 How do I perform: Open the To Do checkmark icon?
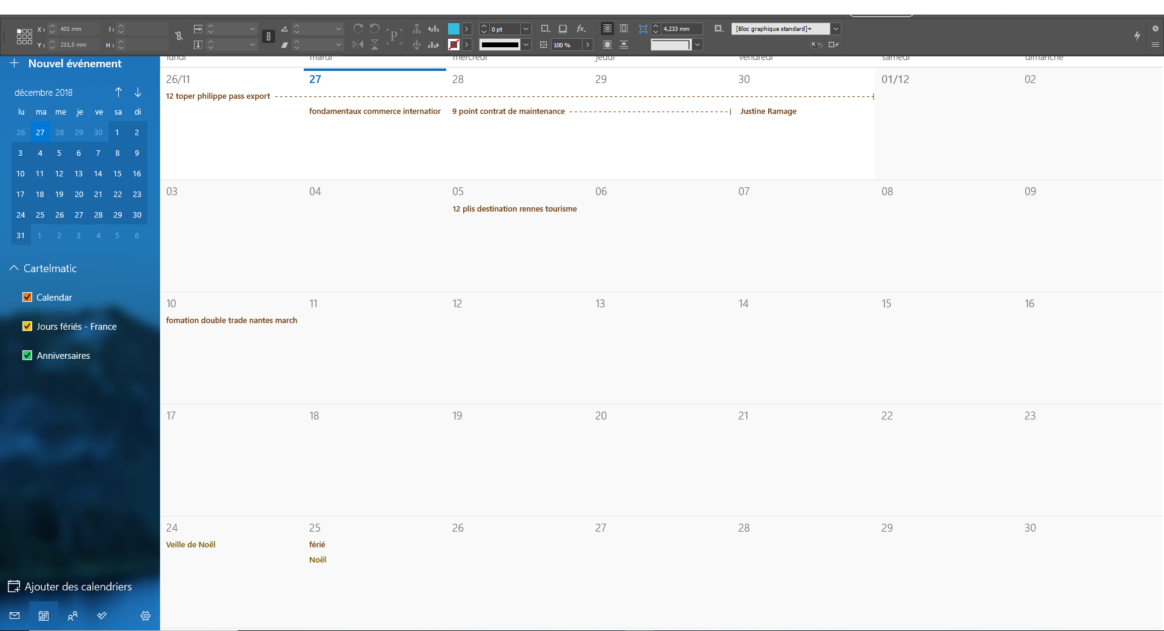(x=102, y=616)
